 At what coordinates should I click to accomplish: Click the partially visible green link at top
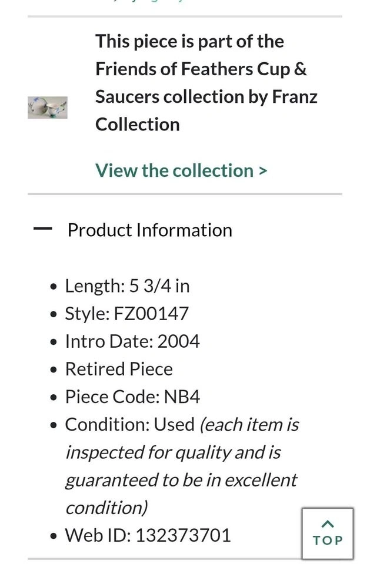pos(147,2)
